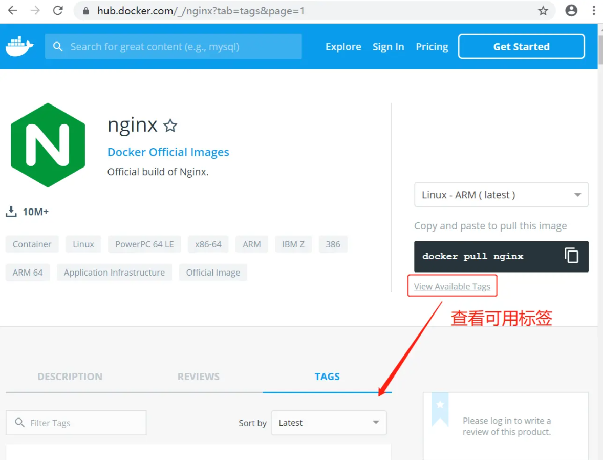
Task: Click the Docker whale logo
Action: click(19, 47)
